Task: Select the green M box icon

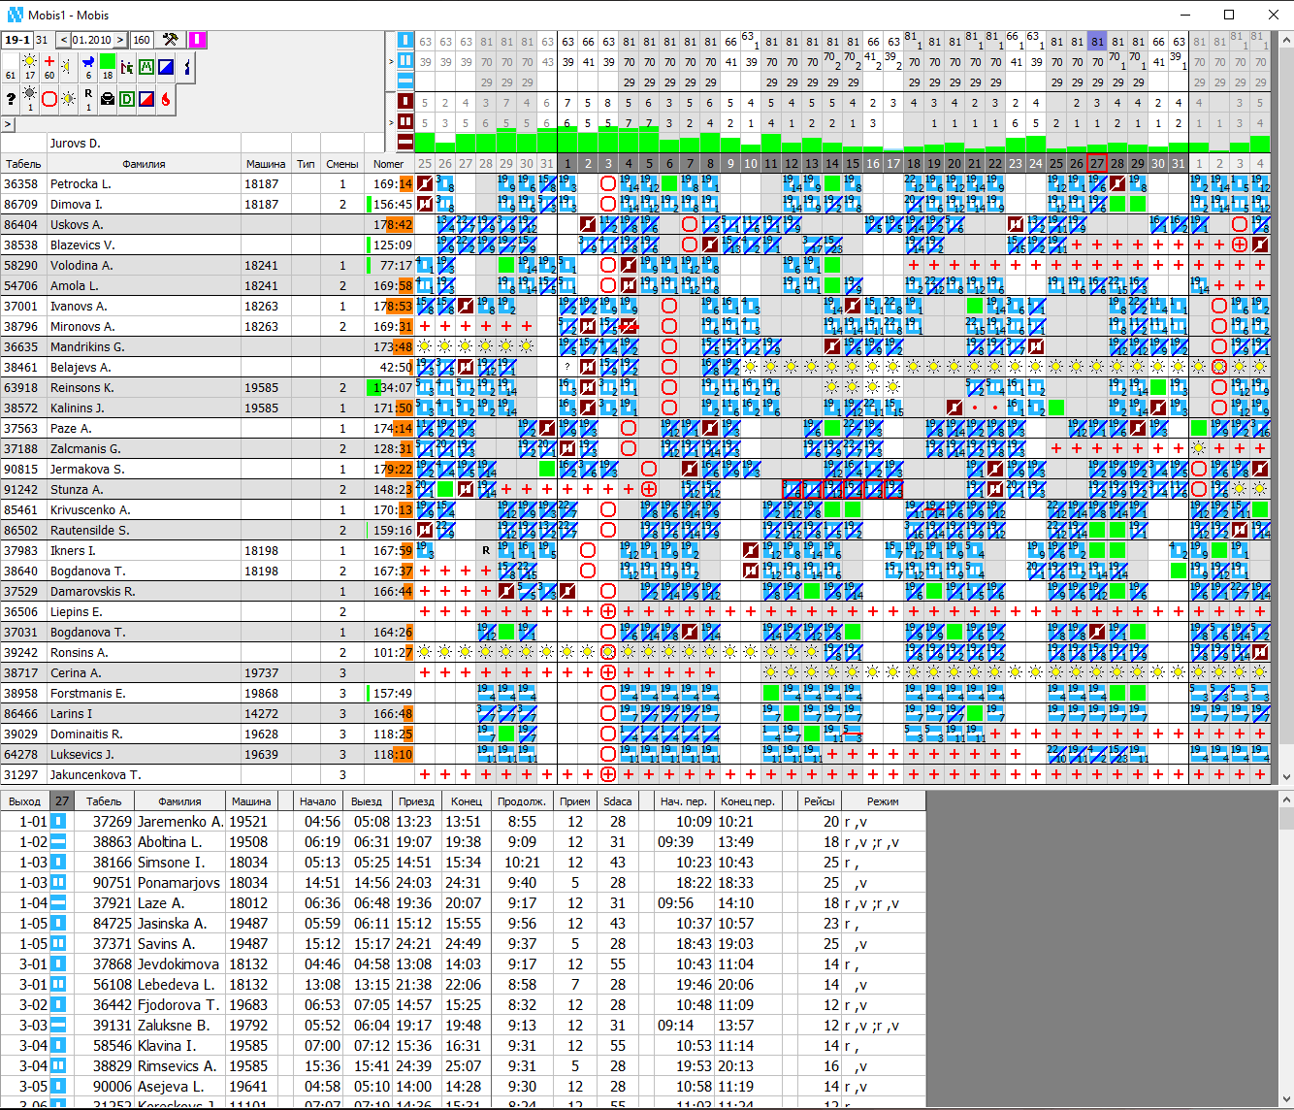Action: pyautogui.click(x=146, y=67)
